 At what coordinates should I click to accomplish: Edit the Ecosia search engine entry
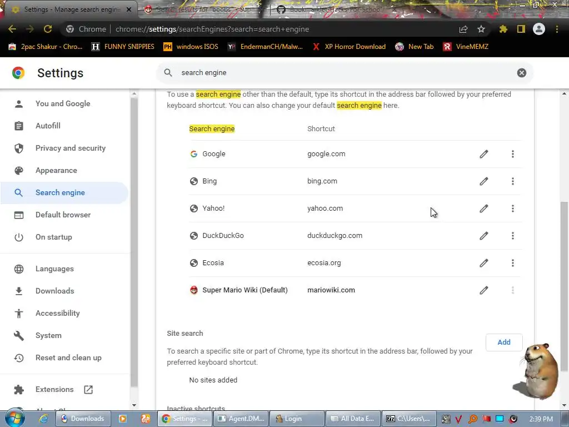(483, 263)
